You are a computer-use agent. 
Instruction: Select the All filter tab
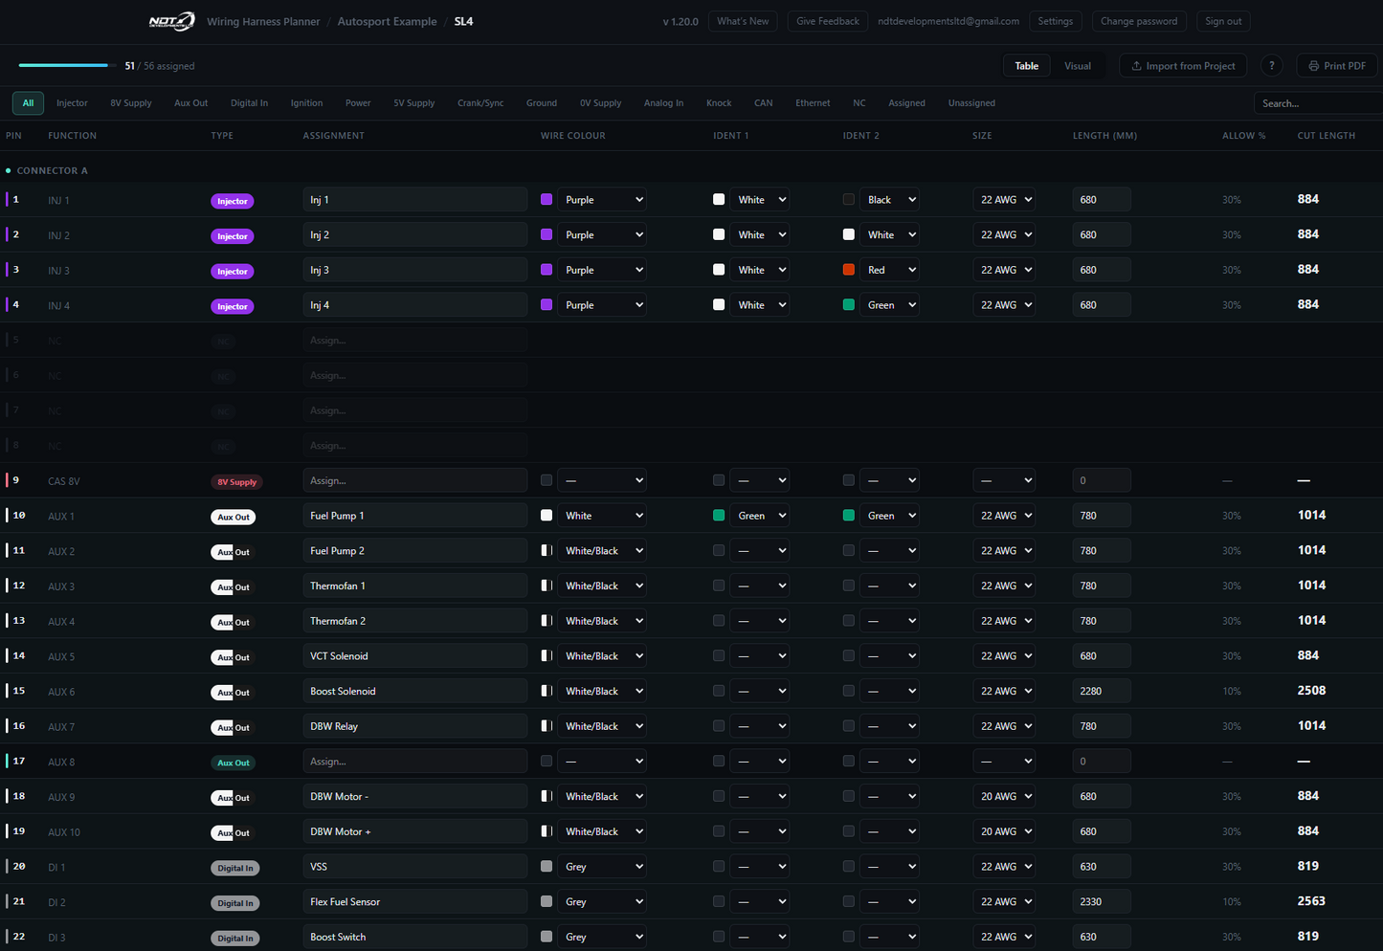click(x=28, y=103)
